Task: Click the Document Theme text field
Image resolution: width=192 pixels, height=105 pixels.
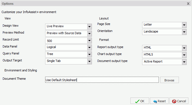Action: [x=102, y=80]
